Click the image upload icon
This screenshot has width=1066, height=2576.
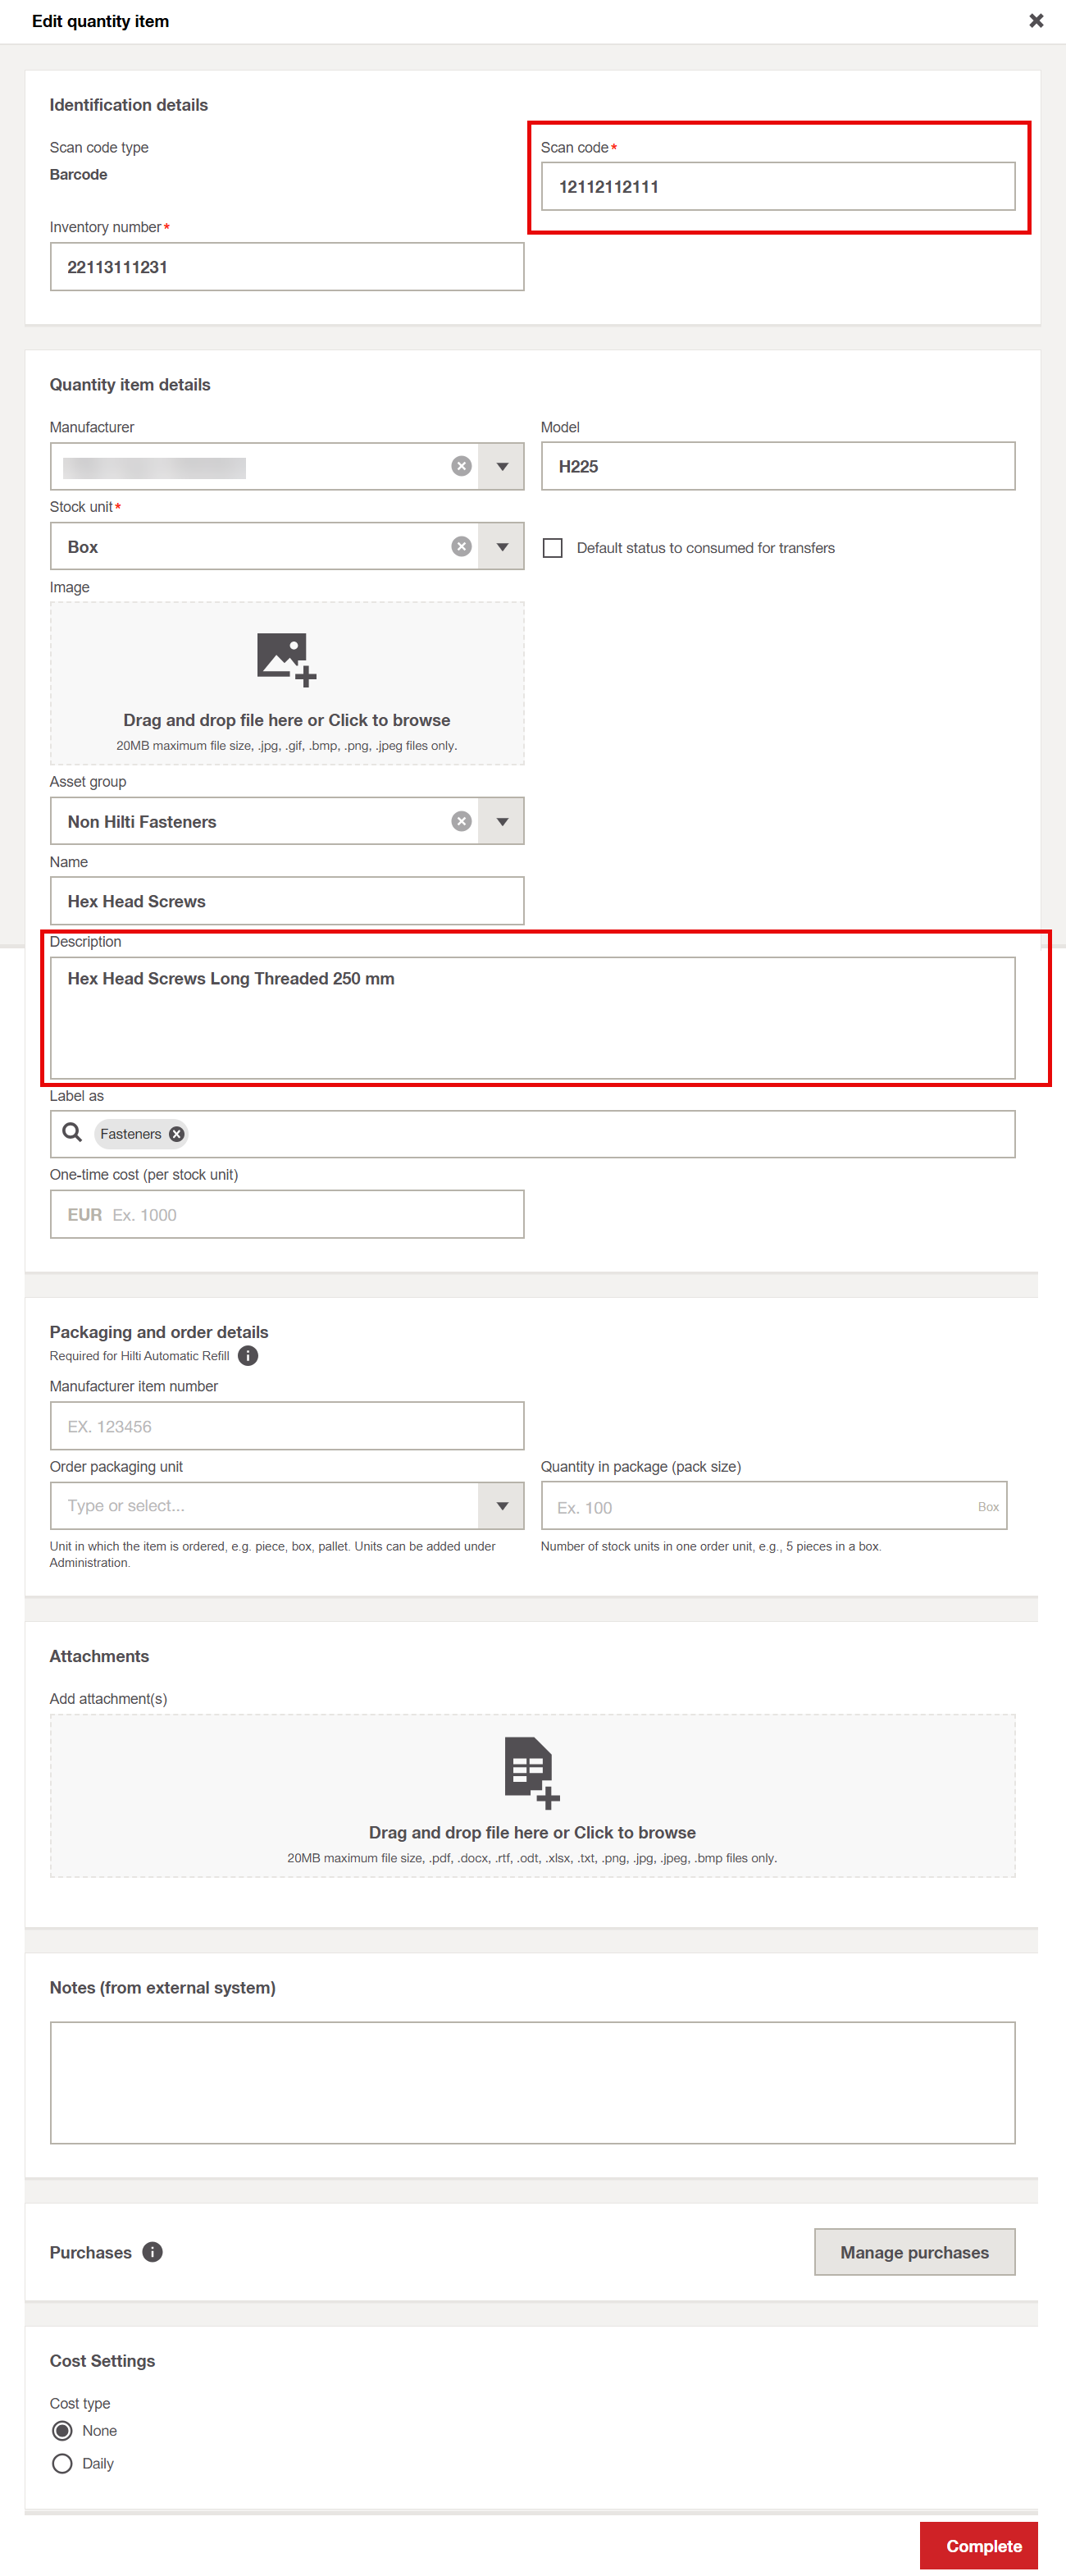[x=286, y=659]
